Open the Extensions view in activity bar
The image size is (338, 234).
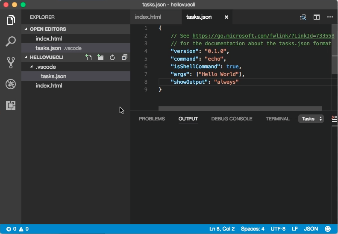[x=11, y=105]
